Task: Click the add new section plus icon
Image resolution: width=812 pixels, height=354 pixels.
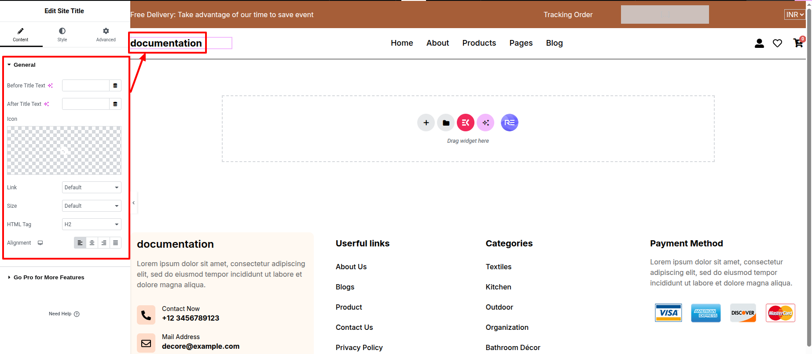Action: point(426,123)
